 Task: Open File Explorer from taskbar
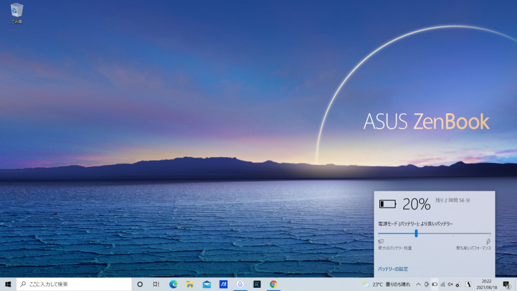190,284
